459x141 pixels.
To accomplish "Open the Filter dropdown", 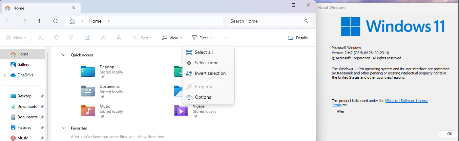I will [x=202, y=38].
